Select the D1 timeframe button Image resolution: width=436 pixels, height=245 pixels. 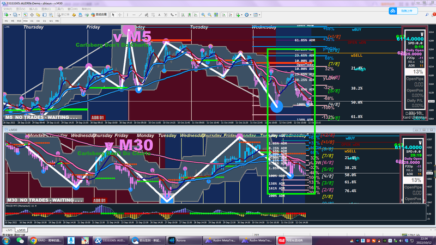pyautogui.click(x=45, y=21)
